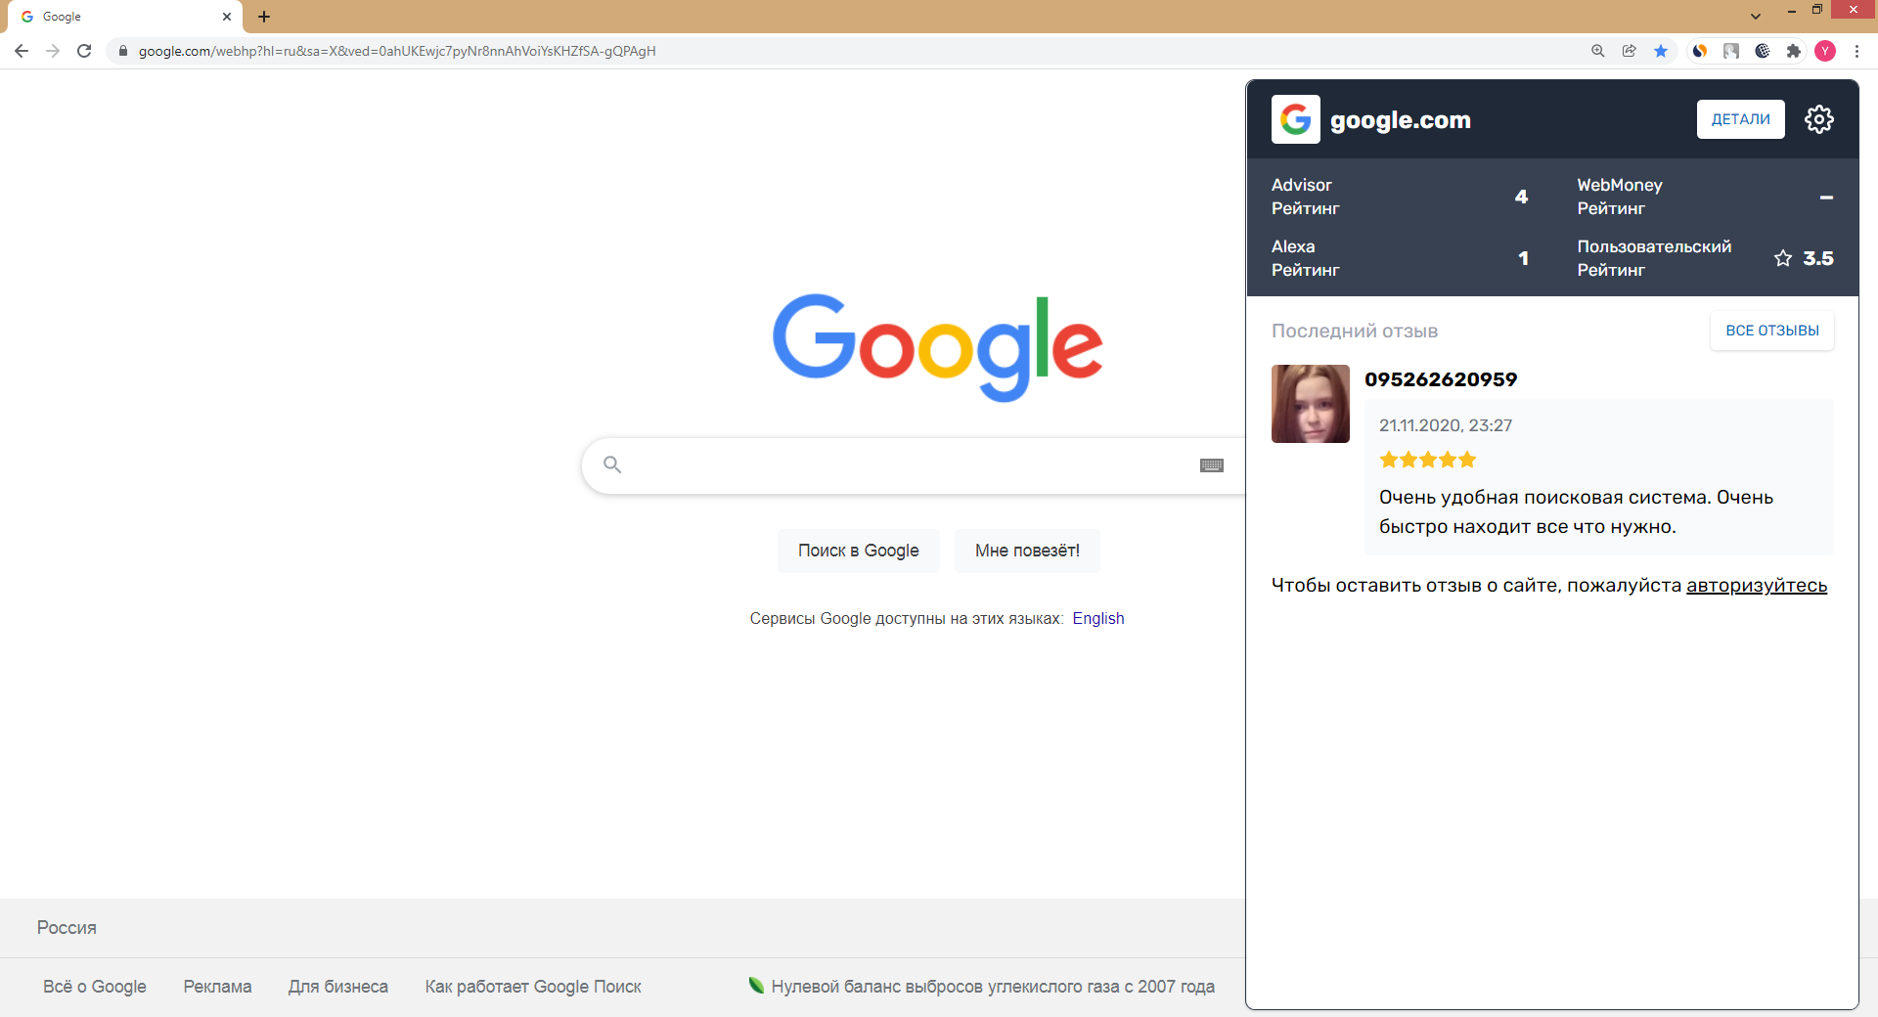Open Всё о Google footer link
1878x1017 pixels.
(95, 987)
